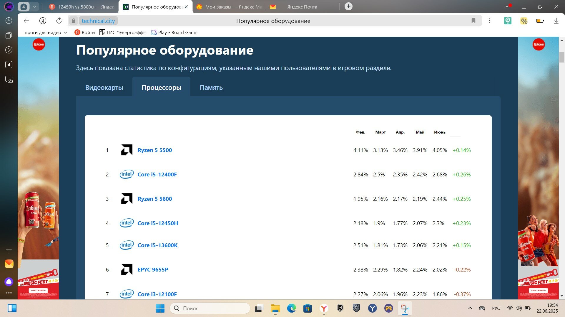The width and height of the screenshot is (565, 317).
Task: Expand the tab group dropdown chevron
Action: pyautogui.click(x=34, y=6)
